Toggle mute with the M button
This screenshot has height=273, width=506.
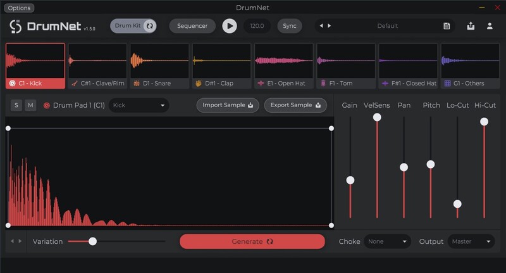[30, 105]
